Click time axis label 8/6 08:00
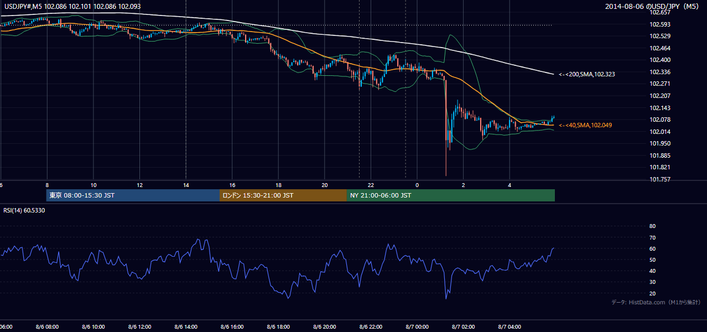Screen dimensions: 707x332 (47, 326)
